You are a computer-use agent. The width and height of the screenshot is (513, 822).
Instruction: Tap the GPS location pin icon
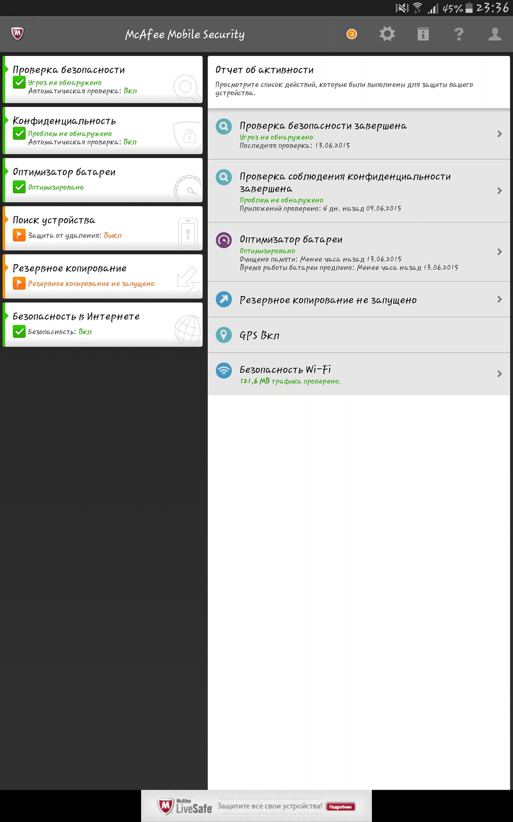click(224, 335)
